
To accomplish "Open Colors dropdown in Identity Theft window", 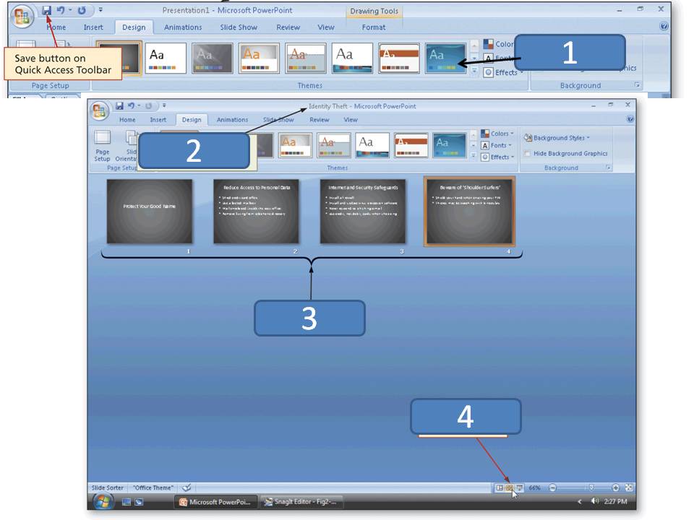I will click(x=497, y=134).
